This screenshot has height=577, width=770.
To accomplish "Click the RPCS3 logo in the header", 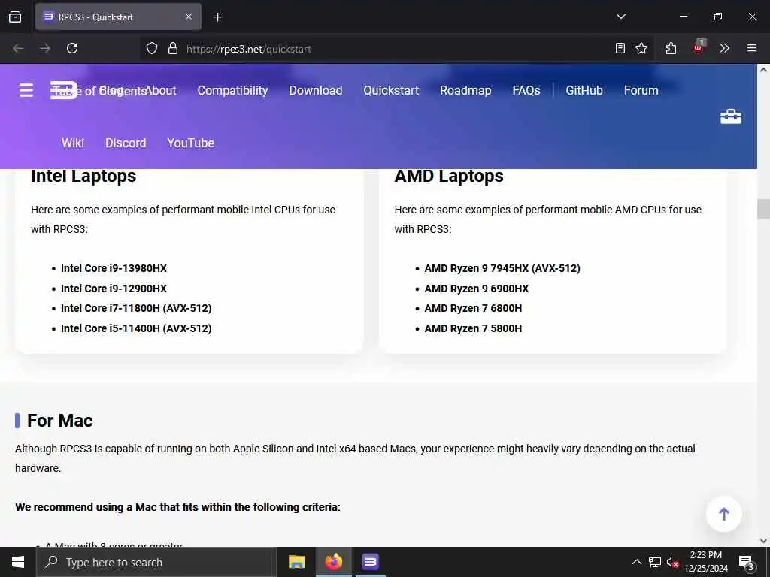I will (x=64, y=90).
